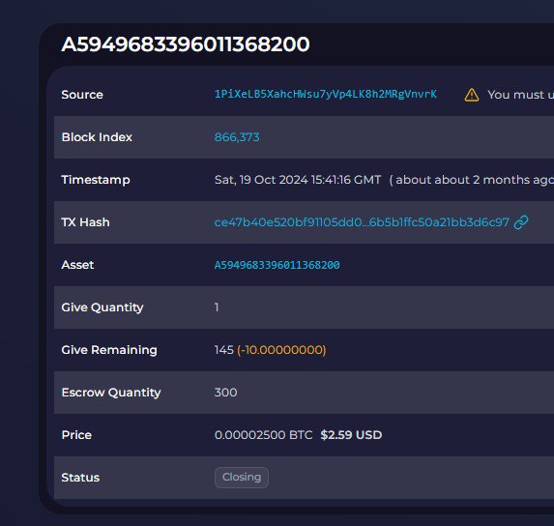Click the copy-link icon beside TX Hash
The image size is (554, 526).
[521, 222]
